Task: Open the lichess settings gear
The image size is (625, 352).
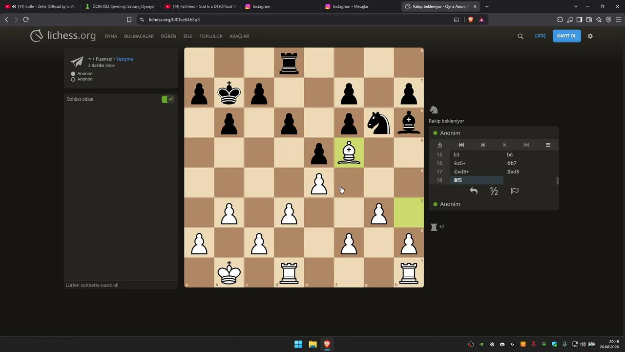Action: pyautogui.click(x=590, y=36)
